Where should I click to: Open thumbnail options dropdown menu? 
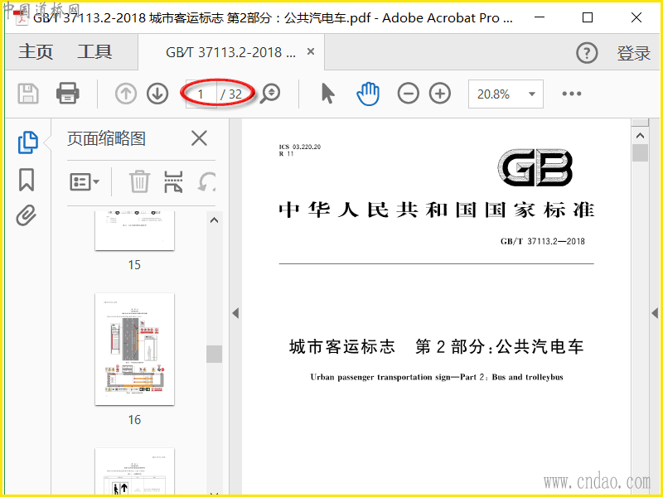[84, 182]
